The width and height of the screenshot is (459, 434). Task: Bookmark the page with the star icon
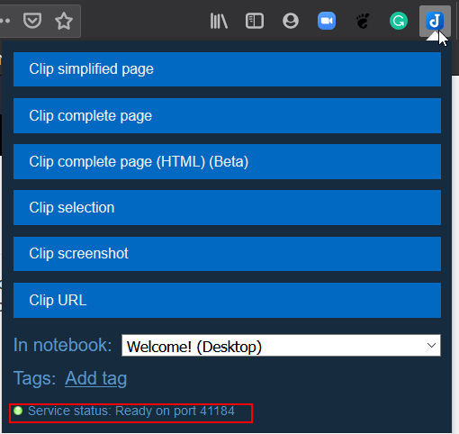point(64,21)
